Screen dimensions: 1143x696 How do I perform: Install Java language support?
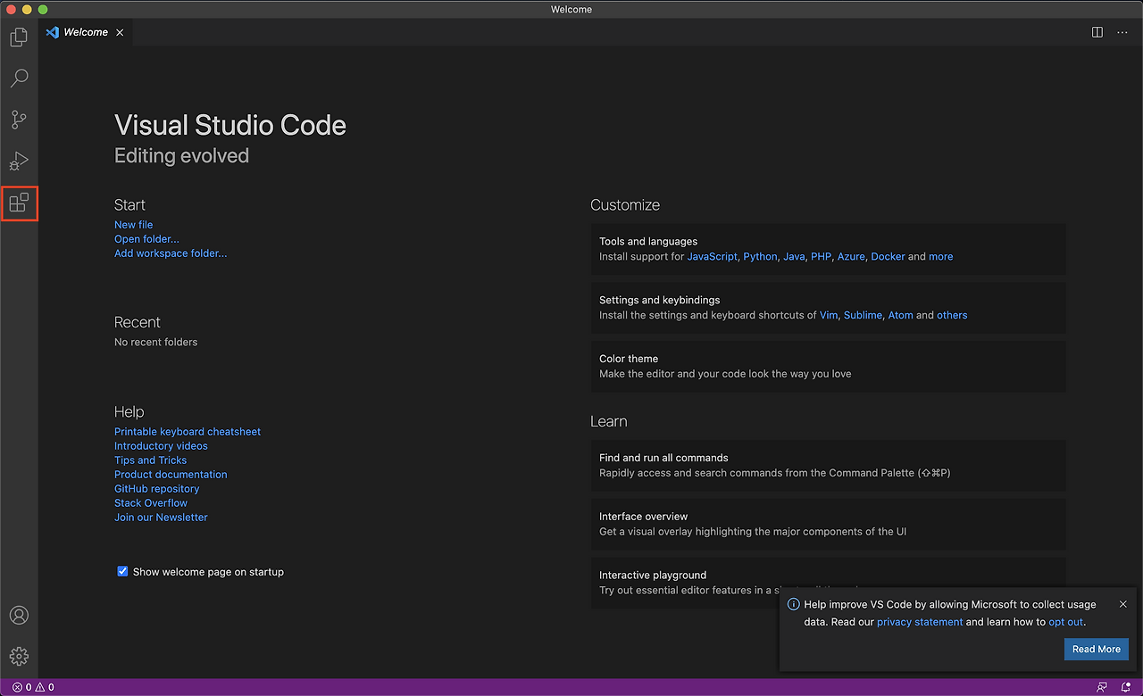(794, 256)
